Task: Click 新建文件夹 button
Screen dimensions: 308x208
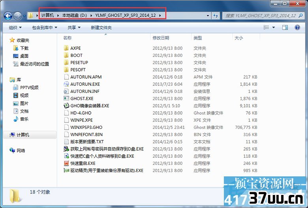Action: coord(101,28)
